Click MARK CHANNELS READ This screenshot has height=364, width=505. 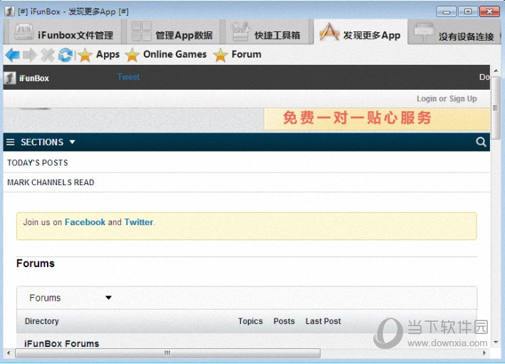(x=51, y=182)
